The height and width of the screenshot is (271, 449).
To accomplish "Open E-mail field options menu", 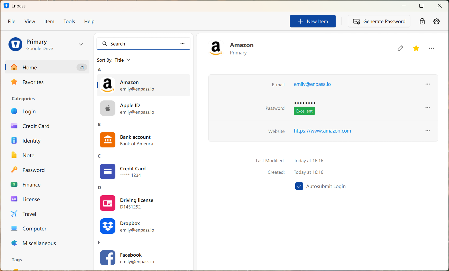I will pos(428,84).
